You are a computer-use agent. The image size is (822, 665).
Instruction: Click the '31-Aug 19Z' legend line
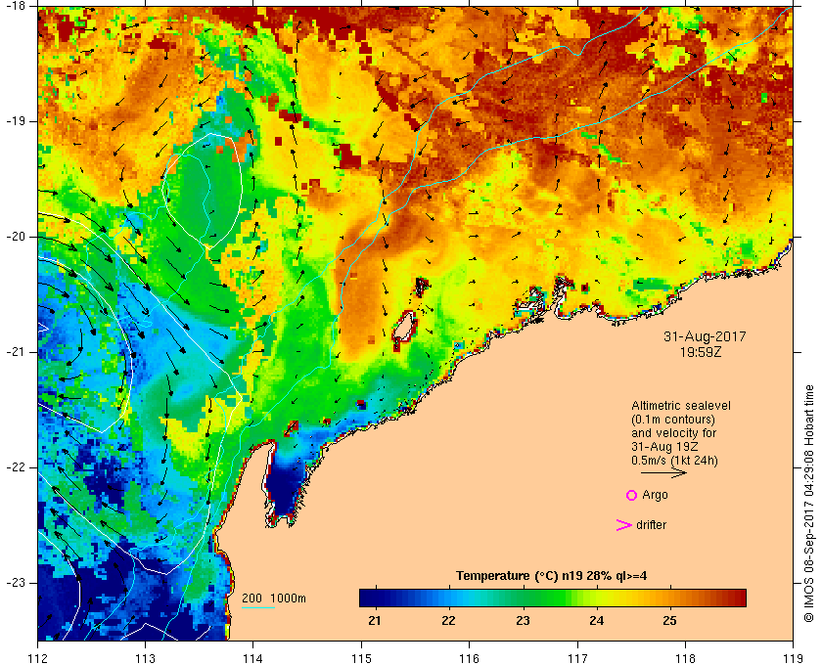(x=664, y=447)
